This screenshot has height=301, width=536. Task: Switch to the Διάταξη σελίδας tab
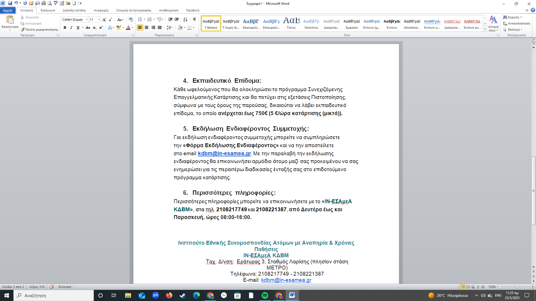(x=74, y=10)
